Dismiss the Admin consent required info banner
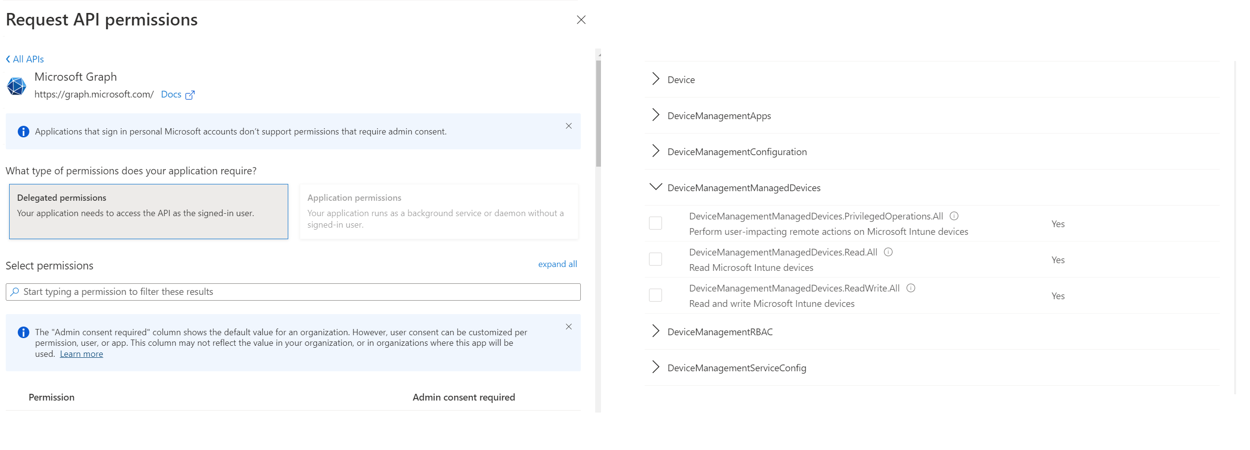1250x450 pixels. click(x=568, y=327)
